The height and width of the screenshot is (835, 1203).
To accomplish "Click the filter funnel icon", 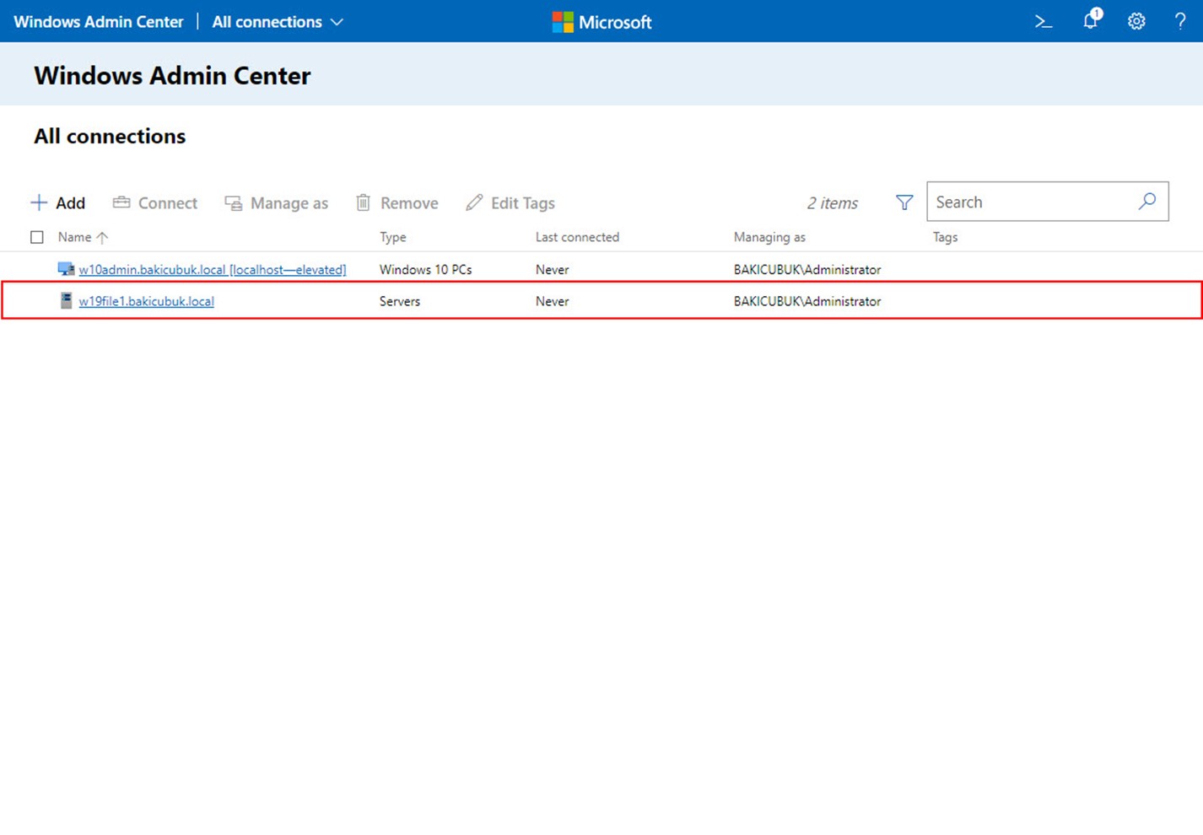I will (904, 202).
